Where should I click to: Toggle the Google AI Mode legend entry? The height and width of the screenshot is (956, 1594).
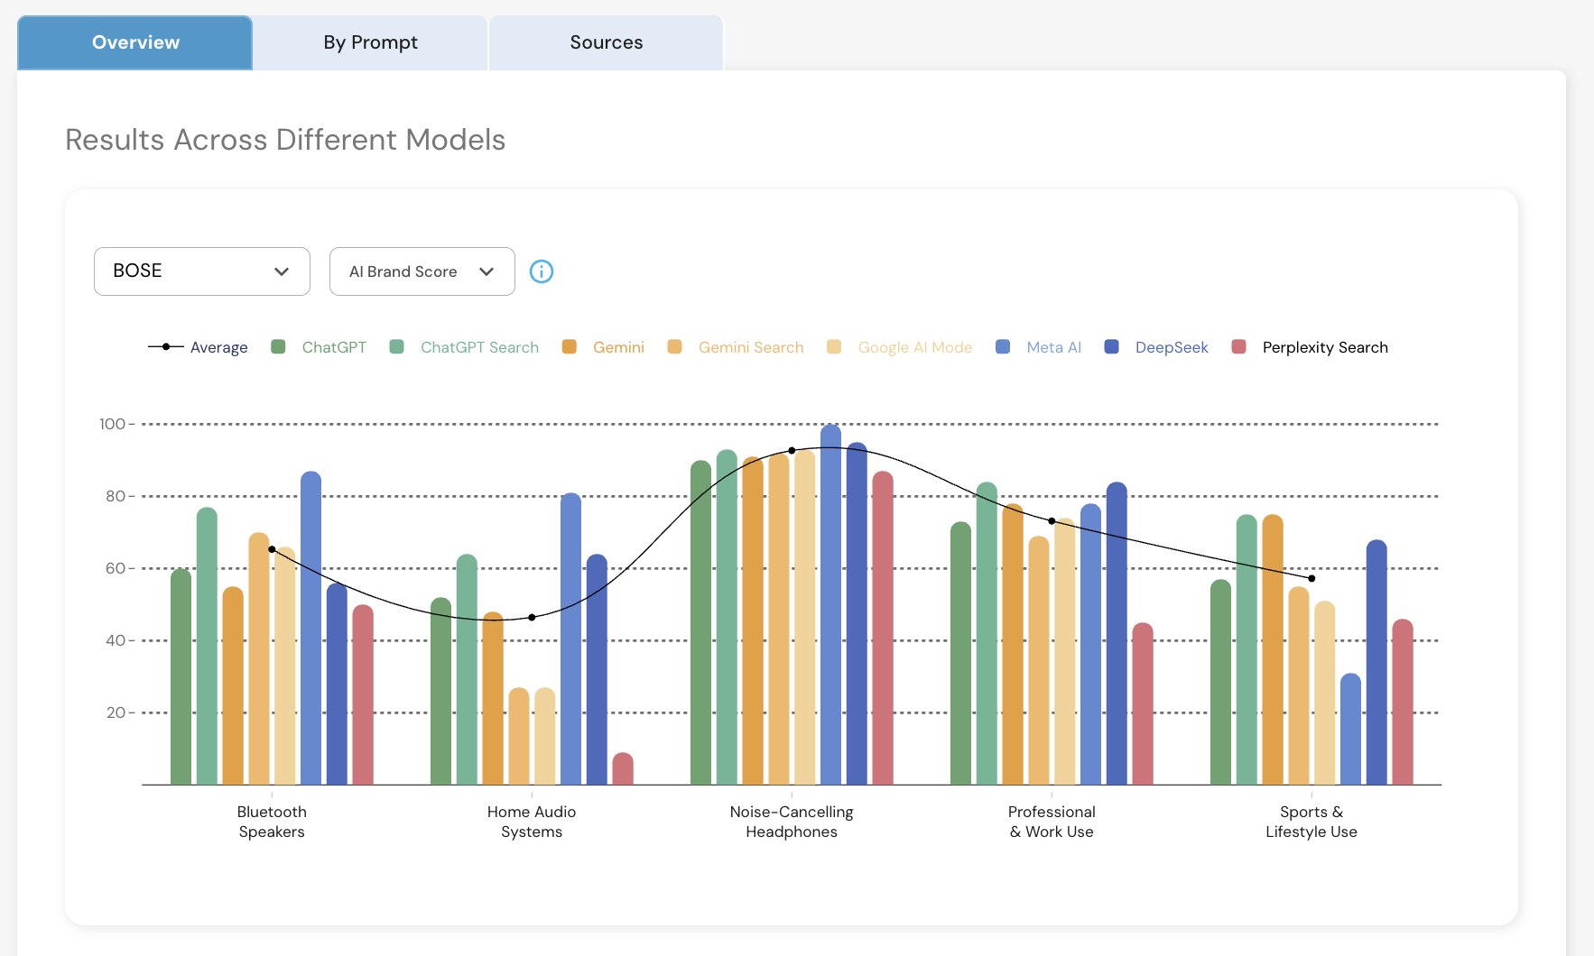coord(900,347)
